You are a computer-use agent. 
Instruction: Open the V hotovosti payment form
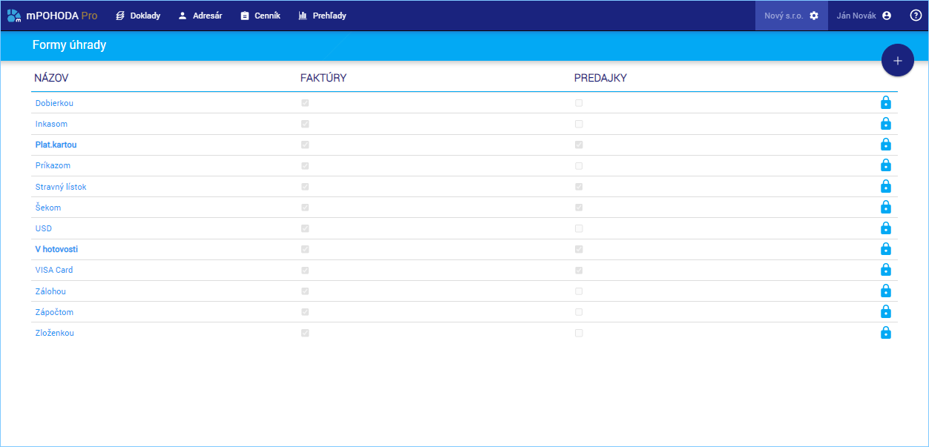pos(56,249)
